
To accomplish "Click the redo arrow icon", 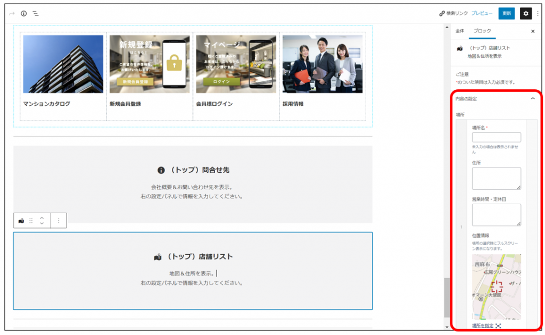I will click(12, 13).
